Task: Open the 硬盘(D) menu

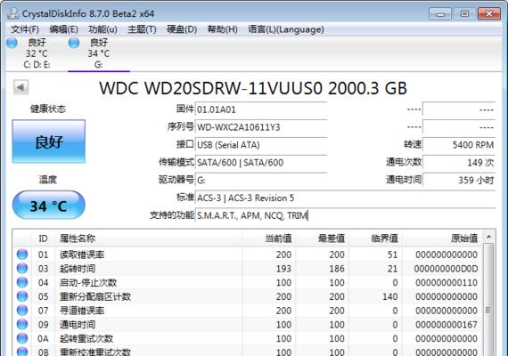Action: tap(182, 29)
